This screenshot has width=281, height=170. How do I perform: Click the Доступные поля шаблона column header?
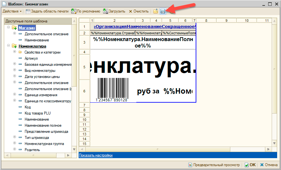[x=38, y=21]
